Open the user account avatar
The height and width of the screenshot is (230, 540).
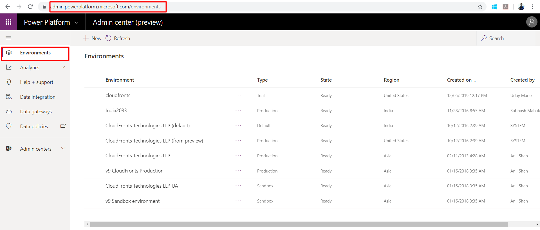[532, 22]
